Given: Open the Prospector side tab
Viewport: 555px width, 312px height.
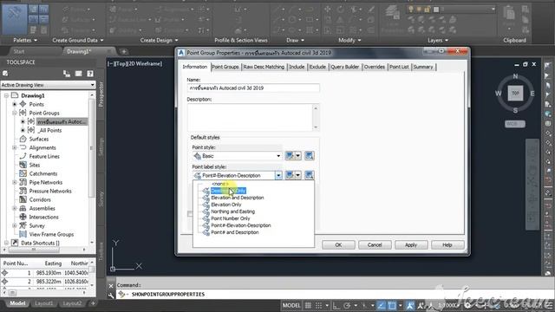Looking at the screenshot, I should (101, 94).
